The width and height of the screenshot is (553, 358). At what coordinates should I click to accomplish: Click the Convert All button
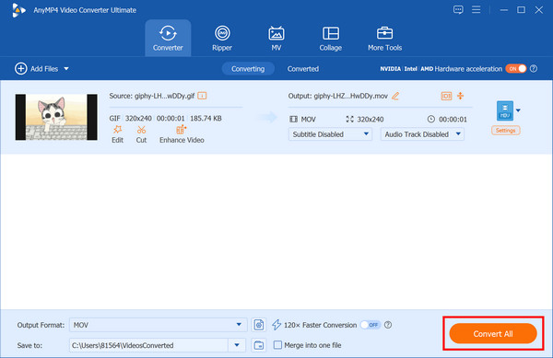(493, 333)
